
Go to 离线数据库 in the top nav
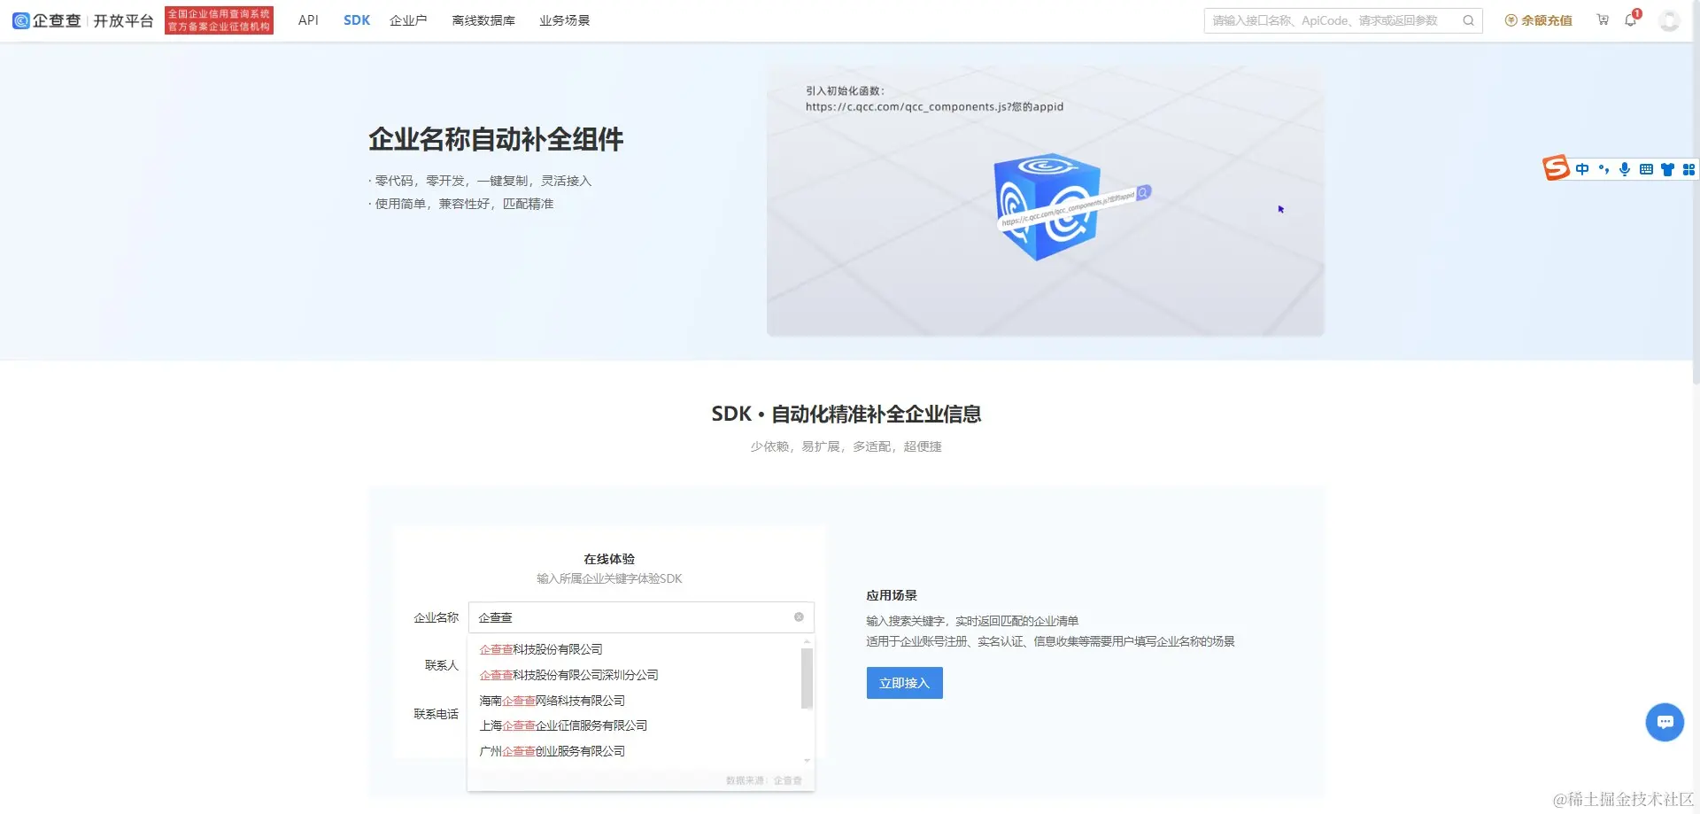(483, 20)
